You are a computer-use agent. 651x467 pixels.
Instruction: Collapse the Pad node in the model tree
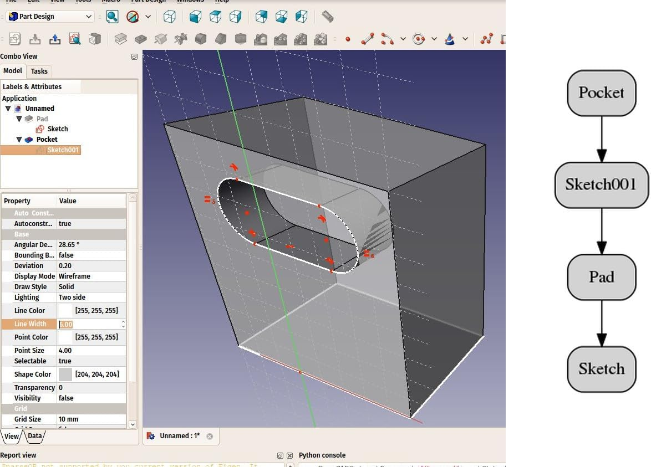pos(19,119)
